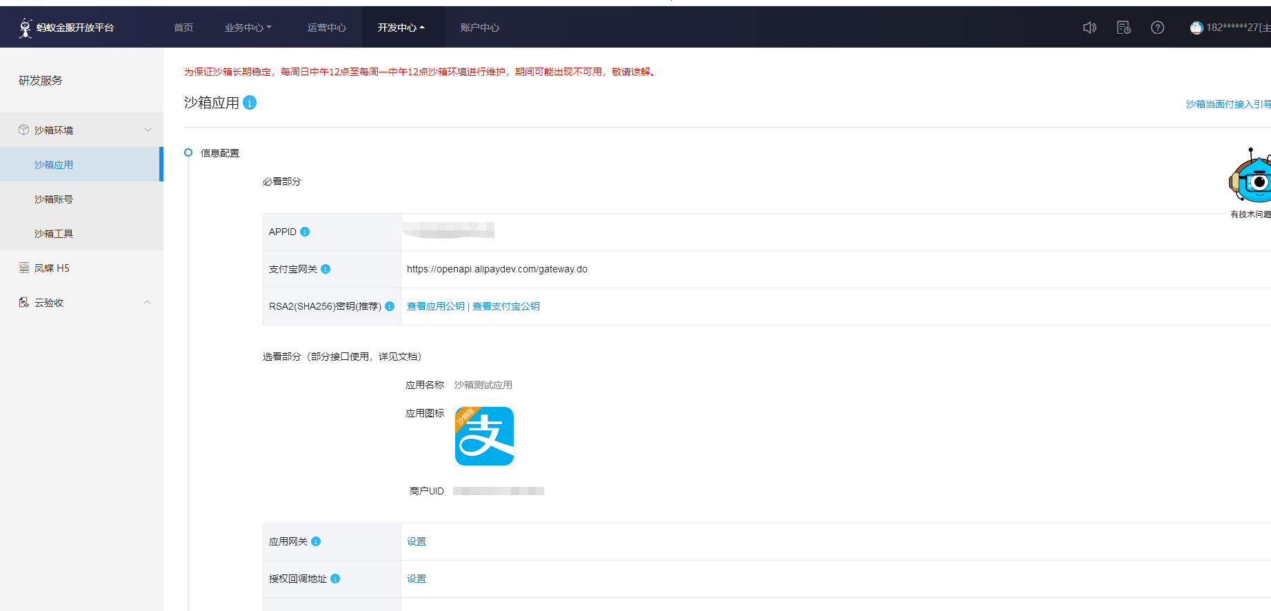The image size is (1271, 611).
Task: Click the speaker announcement icon in header
Action: coord(1090,28)
